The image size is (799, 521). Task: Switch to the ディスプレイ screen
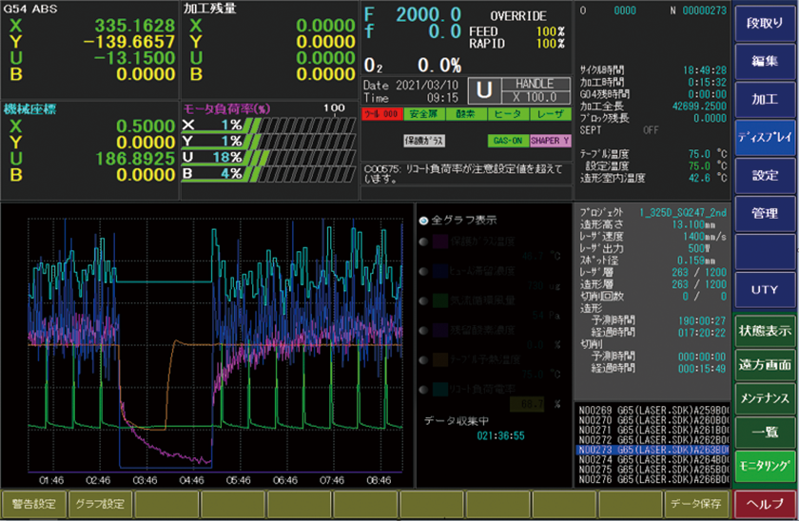tap(765, 137)
